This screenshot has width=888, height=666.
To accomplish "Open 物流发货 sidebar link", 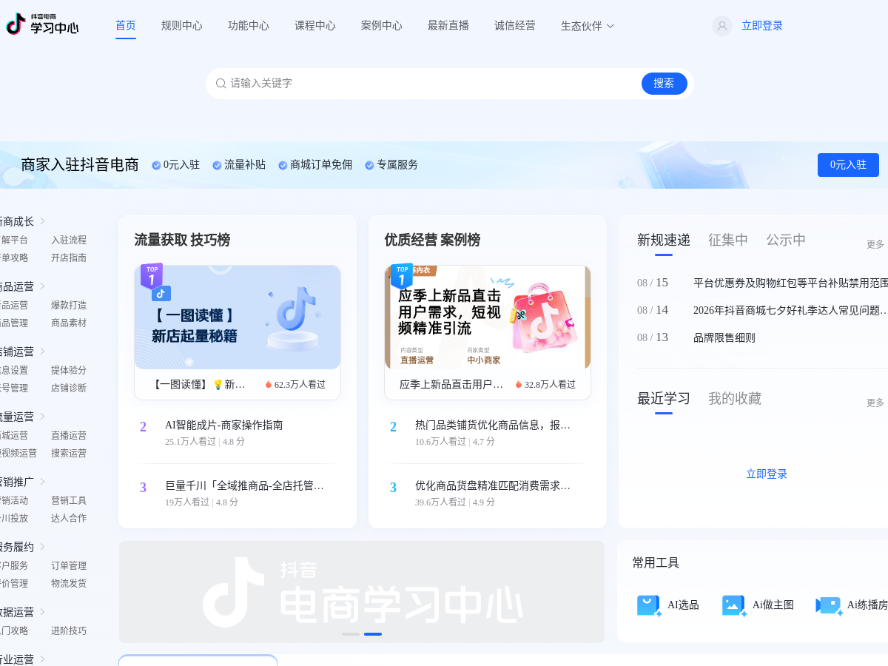I will tap(69, 584).
